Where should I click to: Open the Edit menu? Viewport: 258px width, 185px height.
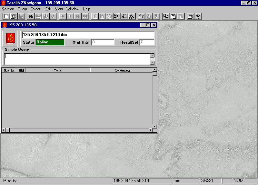[48, 9]
